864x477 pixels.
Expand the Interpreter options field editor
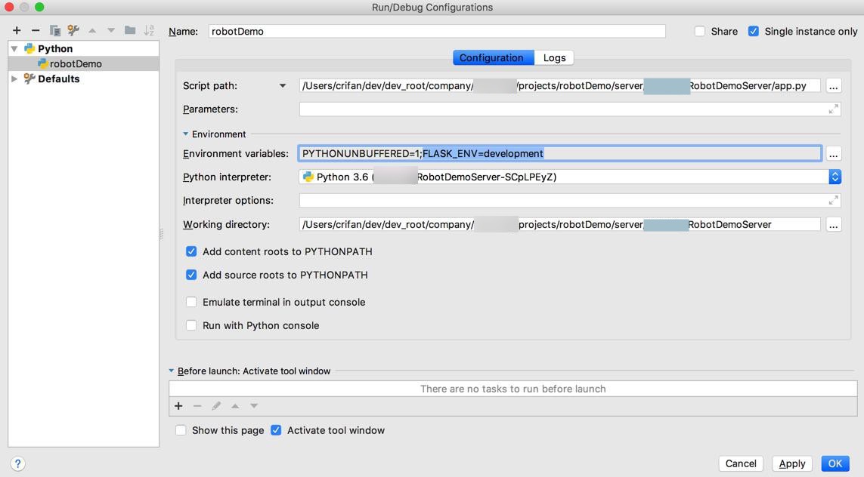(833, 201)
